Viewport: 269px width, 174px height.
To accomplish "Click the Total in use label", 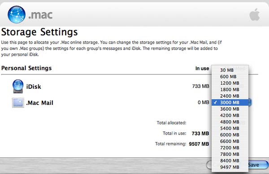I will [x=174, y=133].
